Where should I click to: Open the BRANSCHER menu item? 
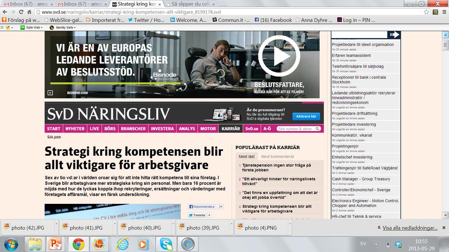coord(133,129)
